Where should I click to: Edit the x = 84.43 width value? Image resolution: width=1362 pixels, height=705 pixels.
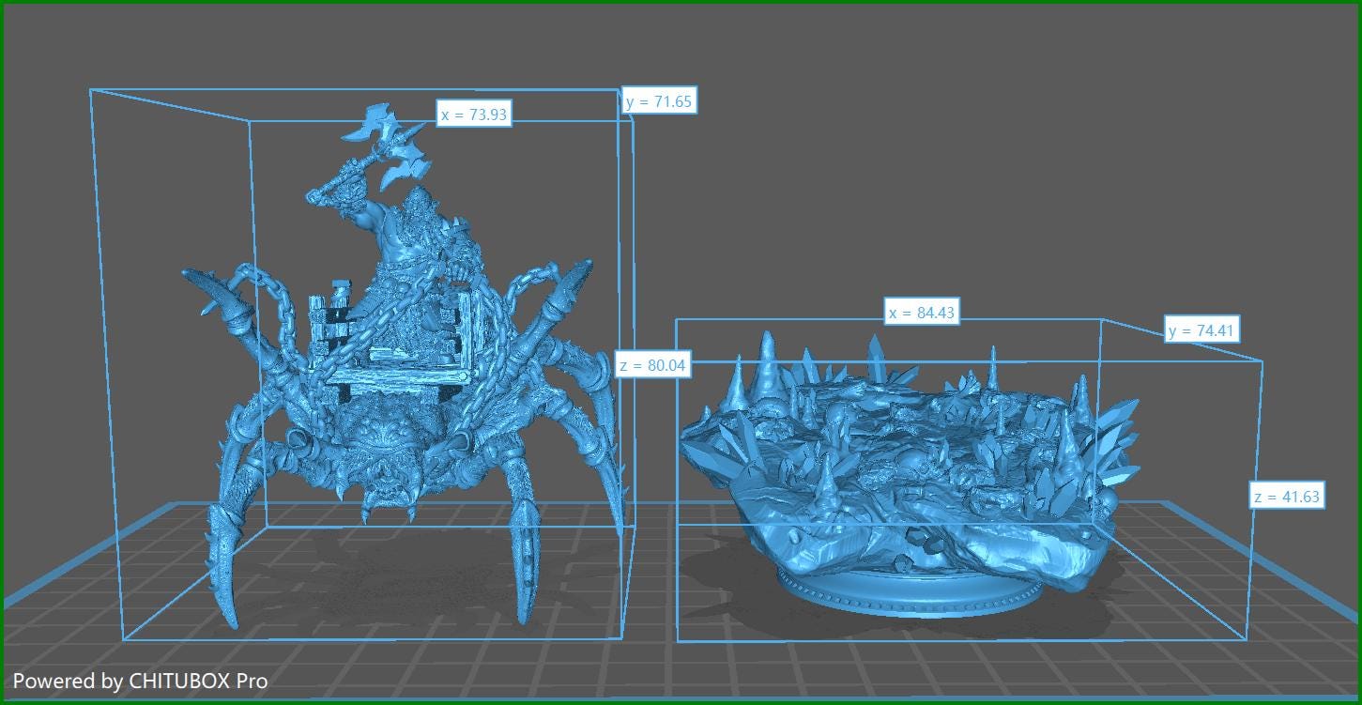[x=922, y=313]
